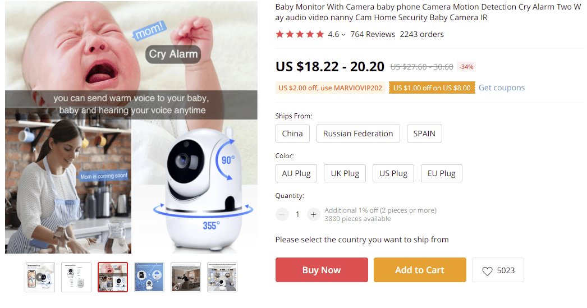587x308 pixels.
Task: Click the plus icon to increase quantity
Action: [313, 214]
